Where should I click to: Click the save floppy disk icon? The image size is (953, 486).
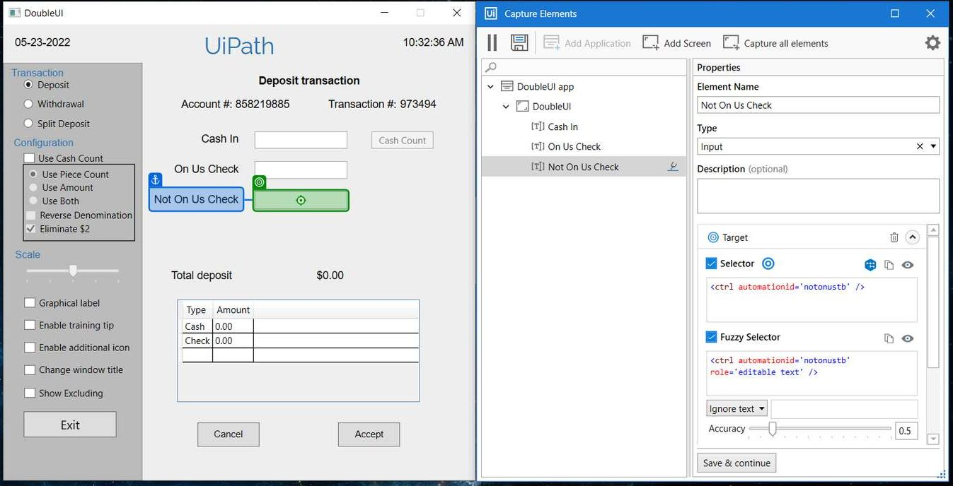(x=519, y=43)
